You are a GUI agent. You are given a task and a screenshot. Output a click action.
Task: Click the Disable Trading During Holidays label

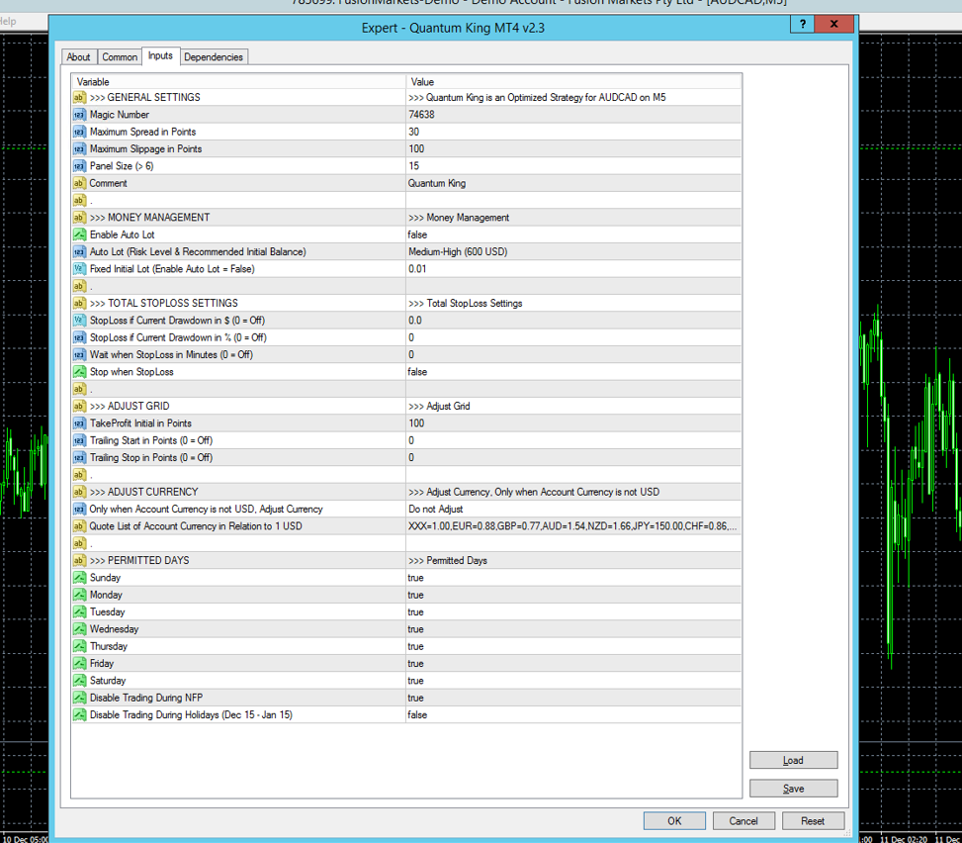pyautogui.click(x=191, y=715)
